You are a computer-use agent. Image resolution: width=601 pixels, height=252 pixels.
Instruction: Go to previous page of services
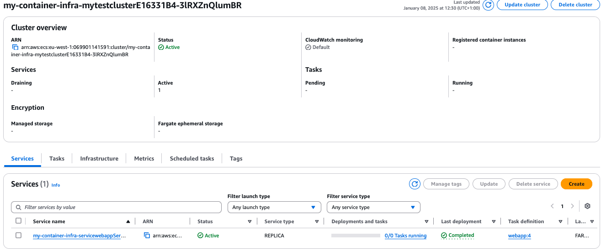coord(553,206)
